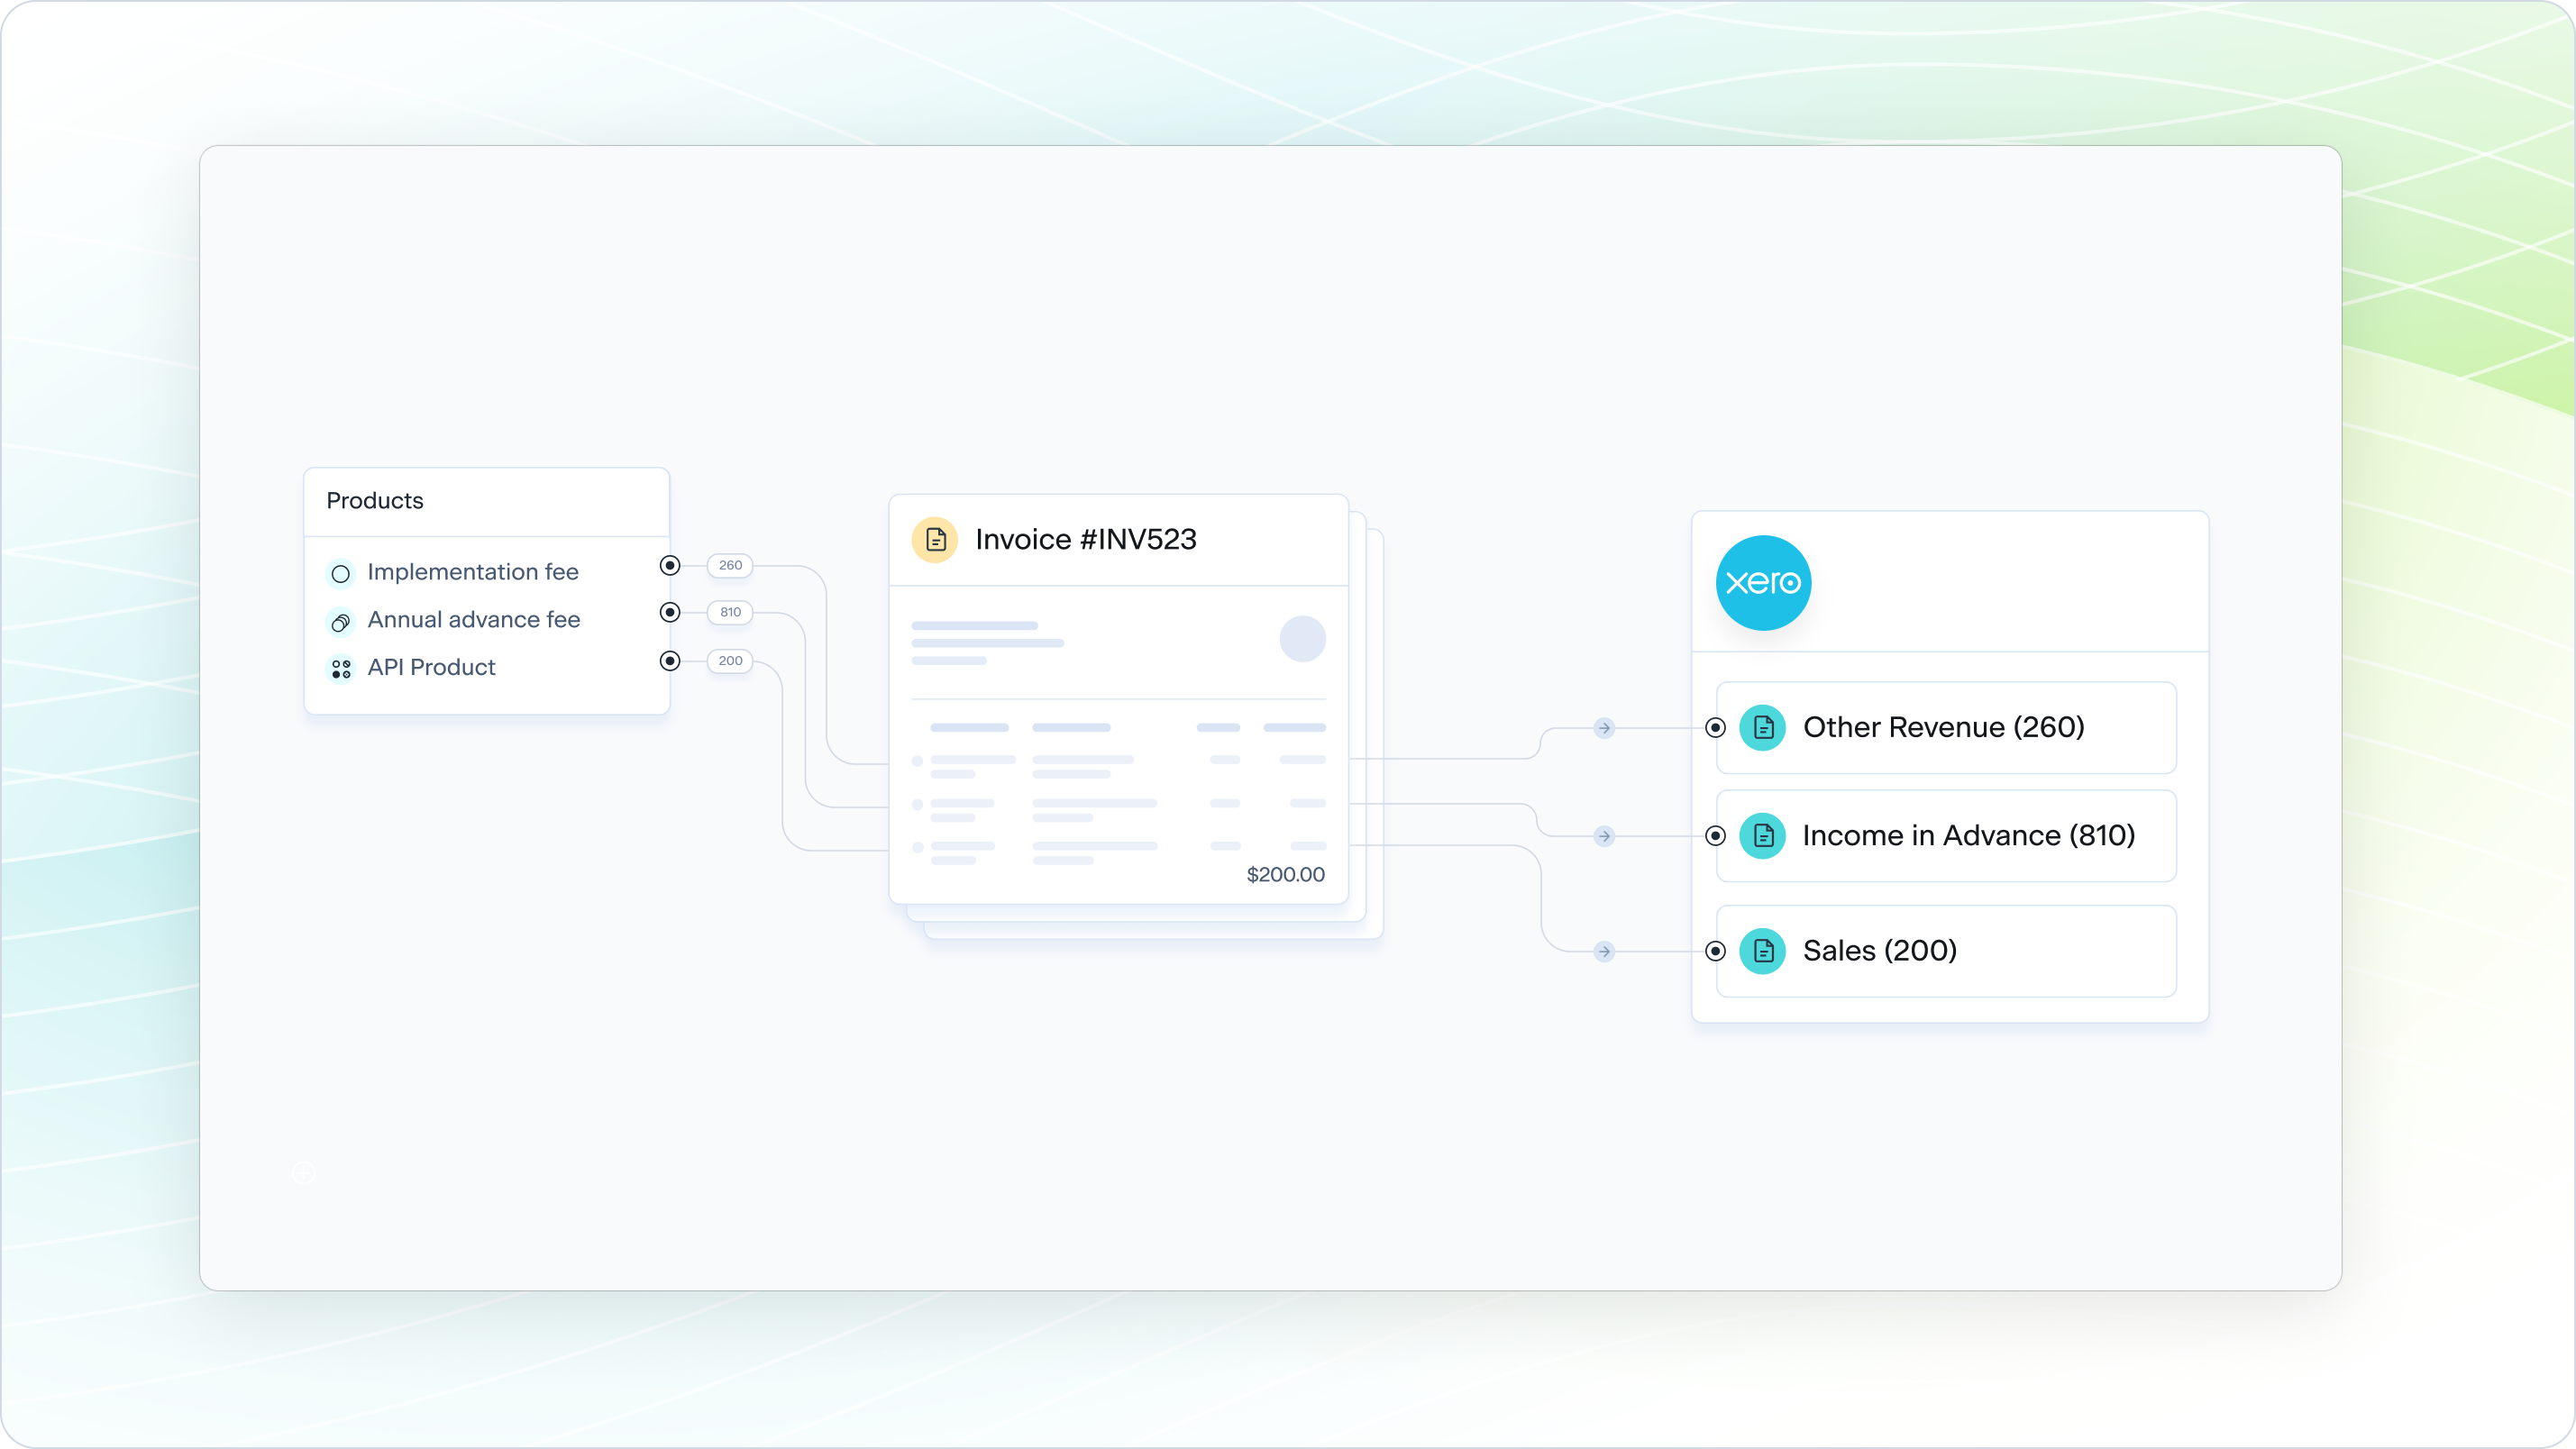
Task: Click the Xero integration icon
Action: click(1764, 580)
